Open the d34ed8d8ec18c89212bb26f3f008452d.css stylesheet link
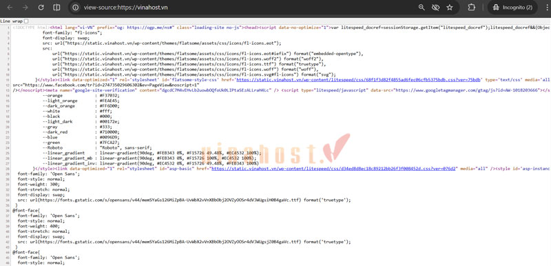This screenshot has height=266, width=551. (x=333, y=169)
